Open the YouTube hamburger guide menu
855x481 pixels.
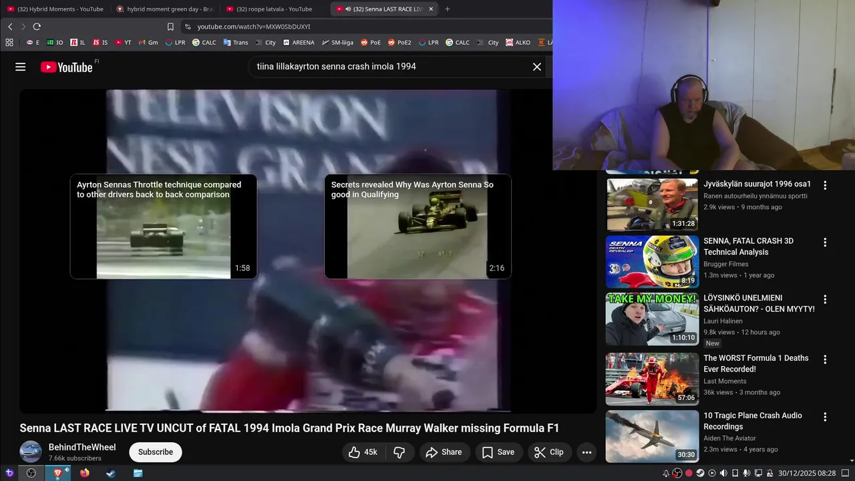coord(20,67)
